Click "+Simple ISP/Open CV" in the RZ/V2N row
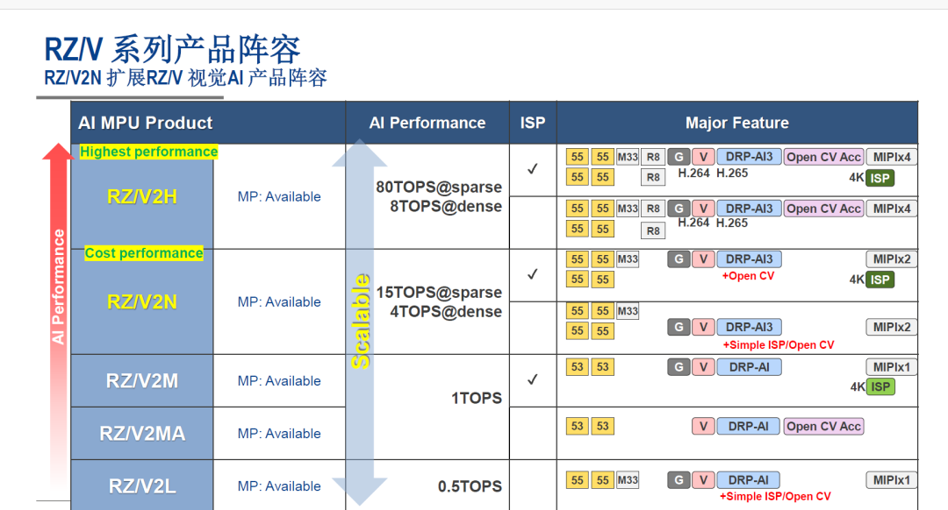This screenshot has height=510, width=948. point(778,344)
